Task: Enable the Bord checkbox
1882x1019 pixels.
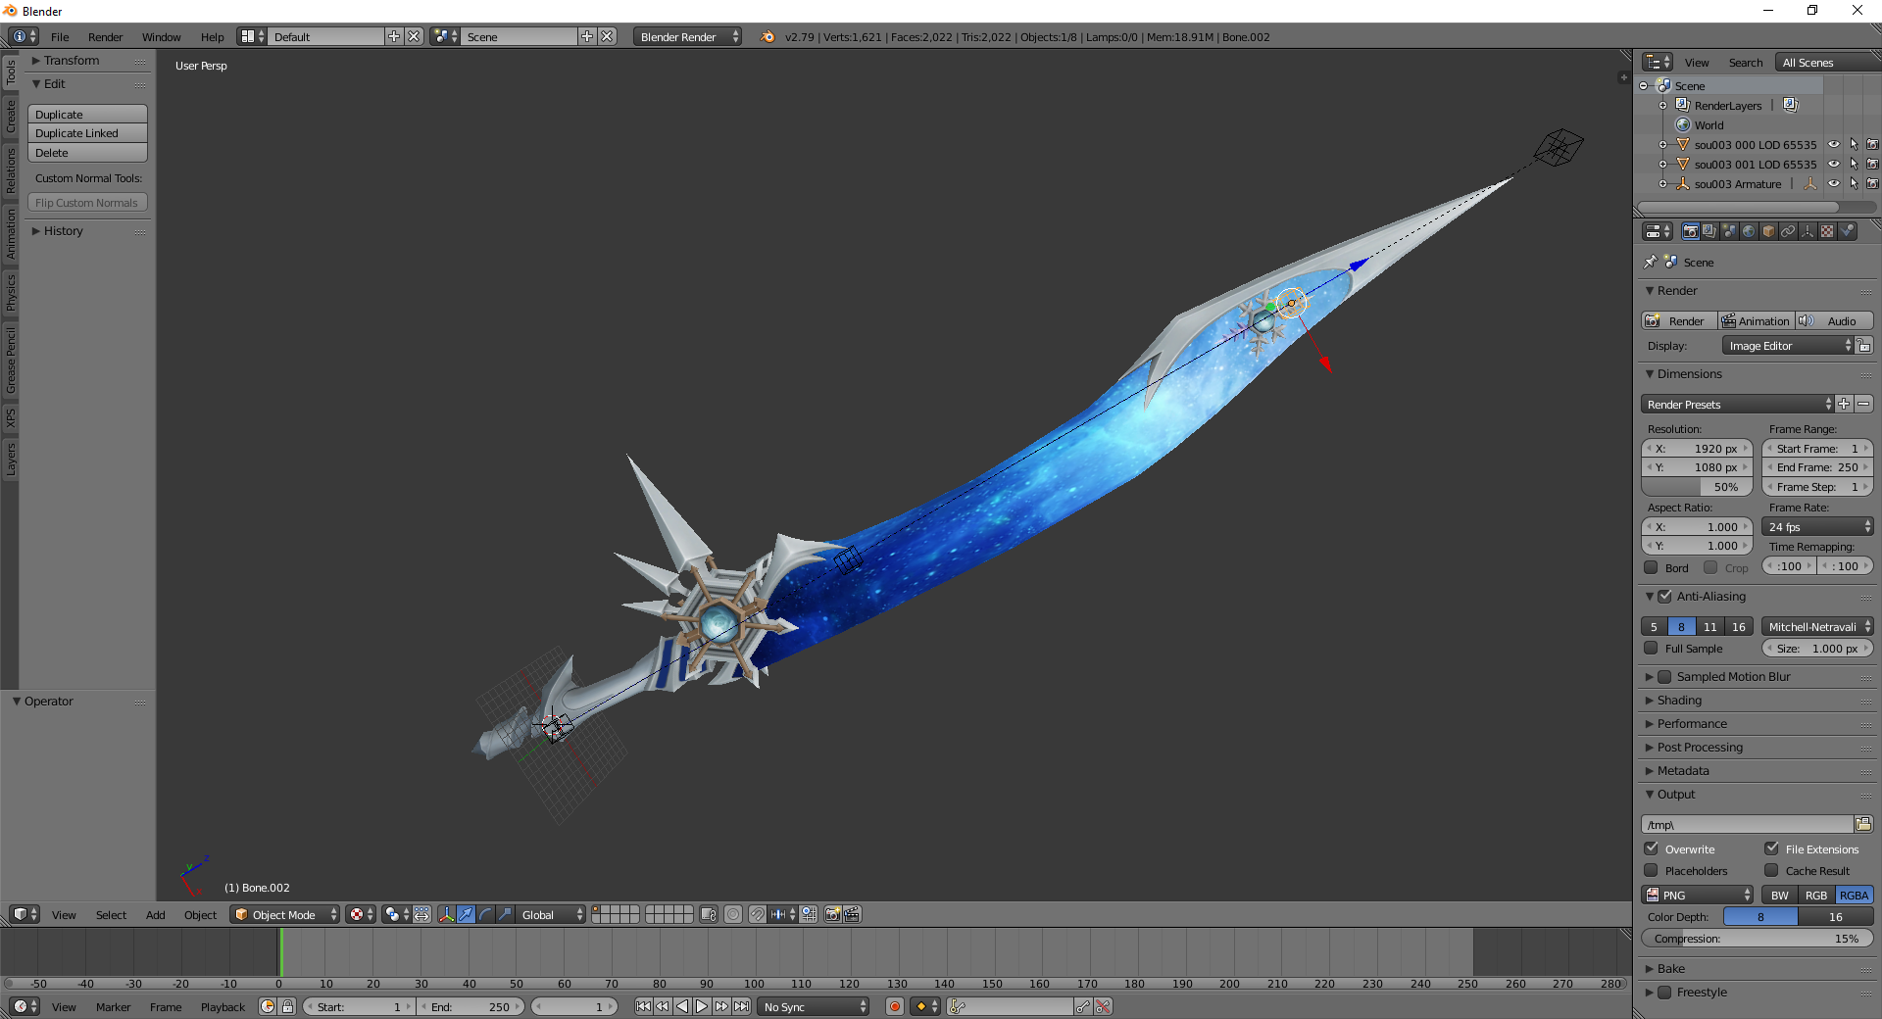Action: click(x=1651, y=567)
